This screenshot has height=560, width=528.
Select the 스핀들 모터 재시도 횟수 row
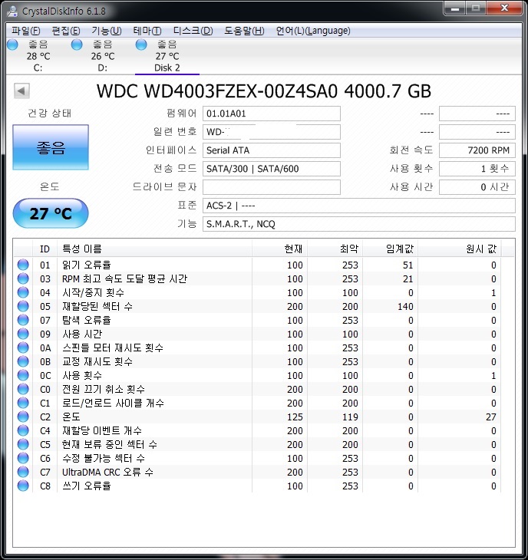(x=257, y=348)
